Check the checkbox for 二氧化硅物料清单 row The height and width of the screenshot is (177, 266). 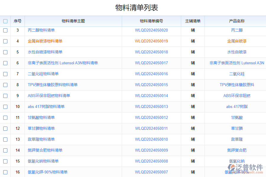(5, 74)
